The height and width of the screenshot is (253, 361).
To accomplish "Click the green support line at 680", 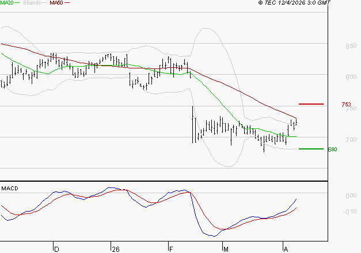I will pos(311,149).
